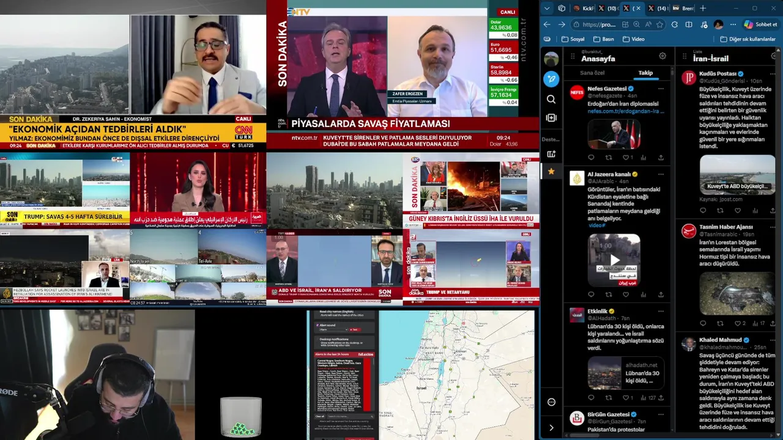This screenshot has width=783, height=440.
Task: Open Etkinlik post options menu
Action: click(661, 312)
